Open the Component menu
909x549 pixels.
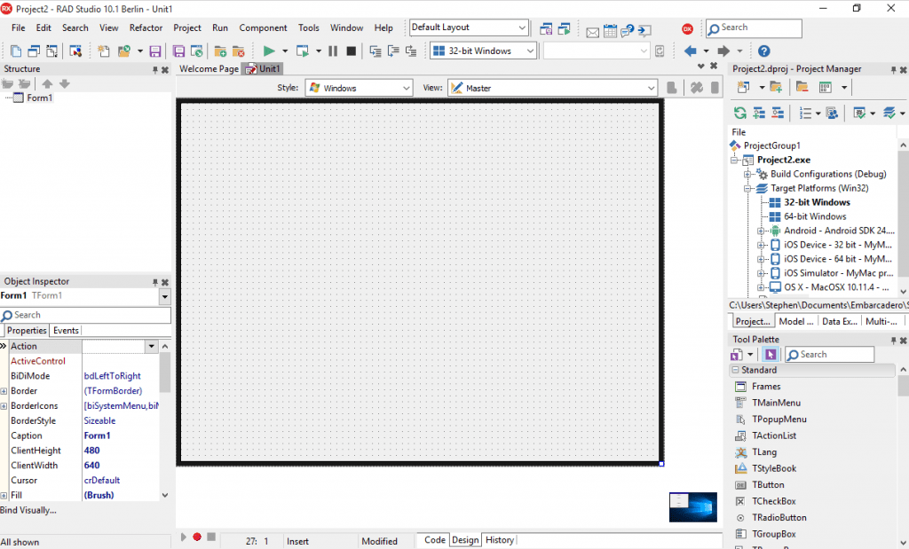pyautogui.click(x=263, y=27)
